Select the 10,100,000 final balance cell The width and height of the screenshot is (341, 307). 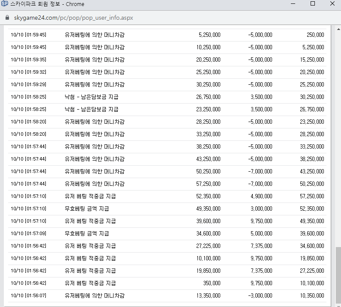coord(312,283)
